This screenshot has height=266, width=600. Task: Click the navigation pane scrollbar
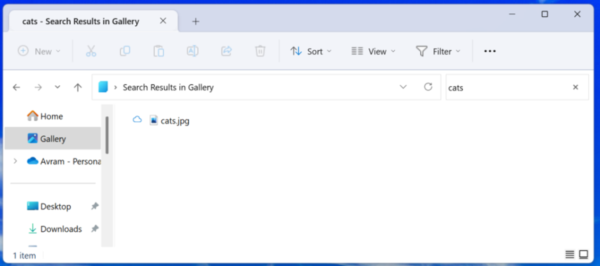pos(107,135)
